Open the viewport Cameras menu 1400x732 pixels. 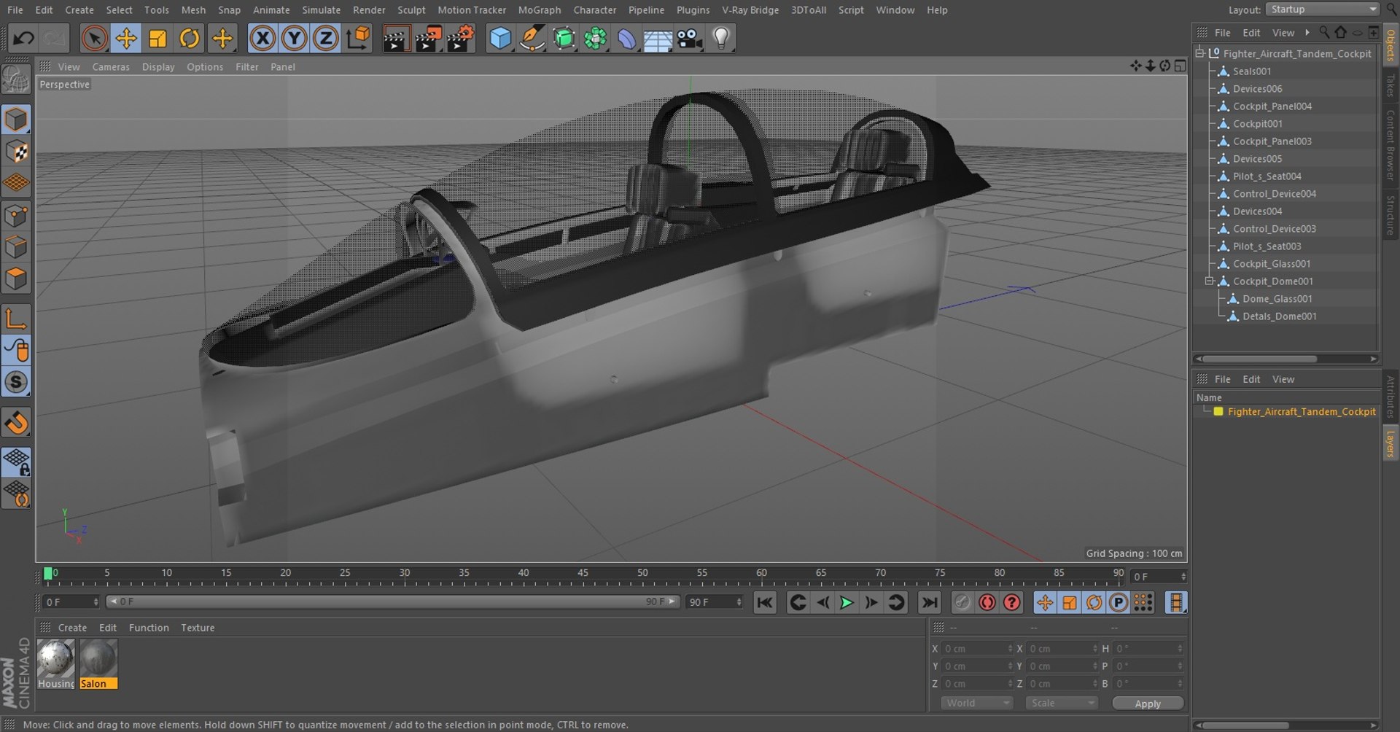(x=111, y=66)
